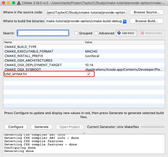The height and width of the screenshot is (157, 168).
Task: Click the 'Configuring done' log line
Action: (x=20, y=148)
